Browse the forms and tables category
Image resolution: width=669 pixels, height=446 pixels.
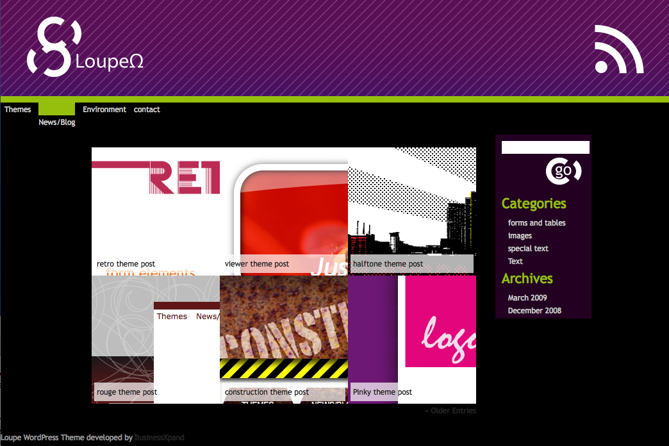[x=536, y=223]
